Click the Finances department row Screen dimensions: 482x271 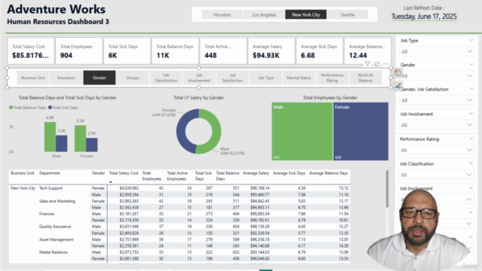pos(47,214)
